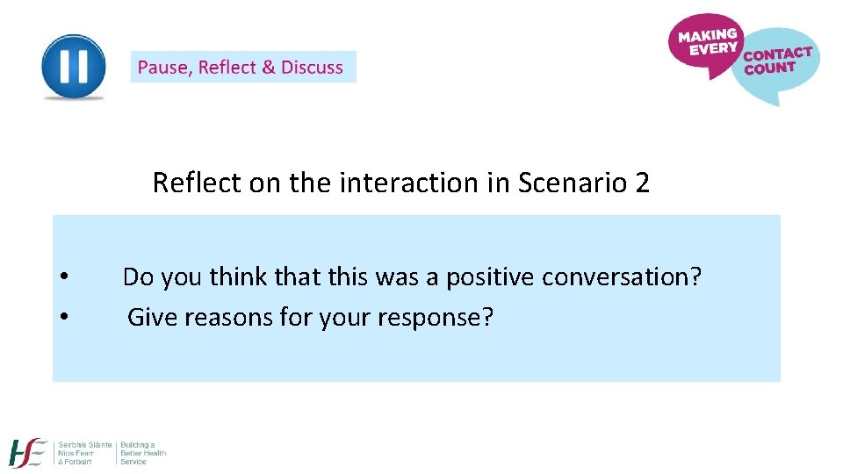Click Building a Better Health Service text
This screenshot has width=843, height=474.
(143, 453)
